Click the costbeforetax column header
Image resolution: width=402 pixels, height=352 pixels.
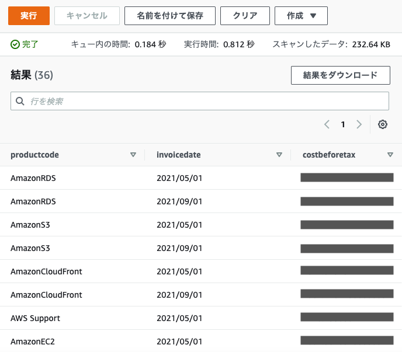coord(329,155)
